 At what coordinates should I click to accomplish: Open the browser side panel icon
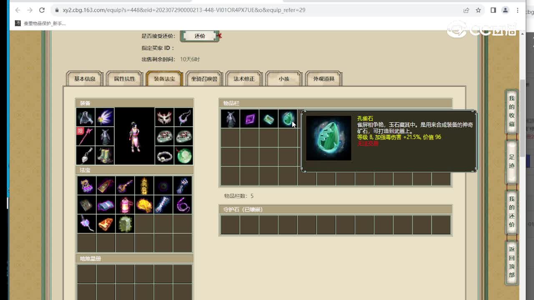[493, 10]
